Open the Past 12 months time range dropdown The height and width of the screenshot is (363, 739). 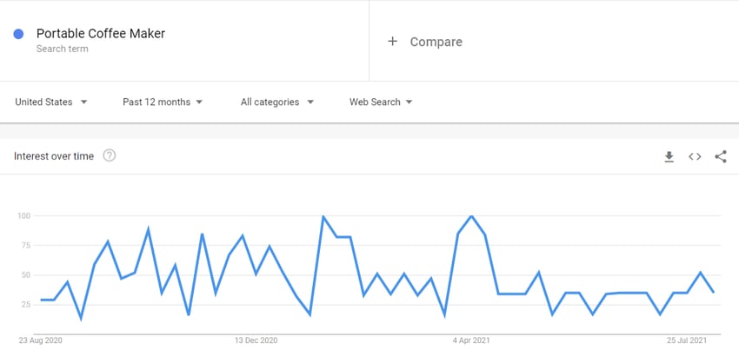click(163, 102)
